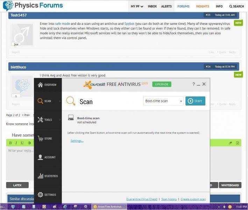Click the LATEX button below editor
248x210 pixels.
17,185
